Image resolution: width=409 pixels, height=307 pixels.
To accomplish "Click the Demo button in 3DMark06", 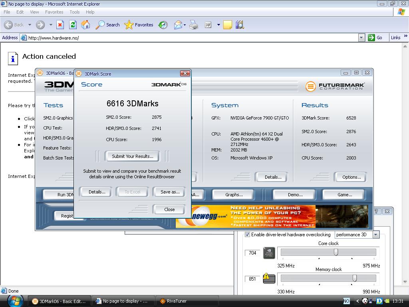I will 295,195.
